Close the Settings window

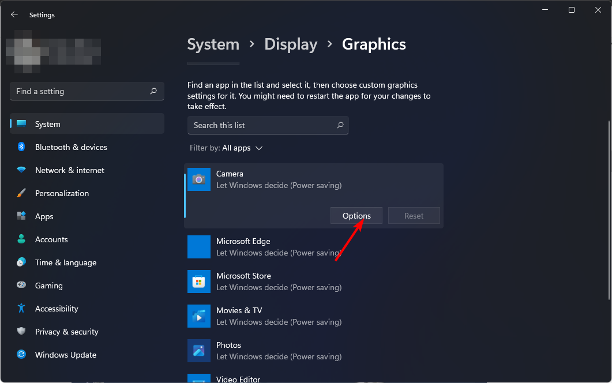(598, 10)
